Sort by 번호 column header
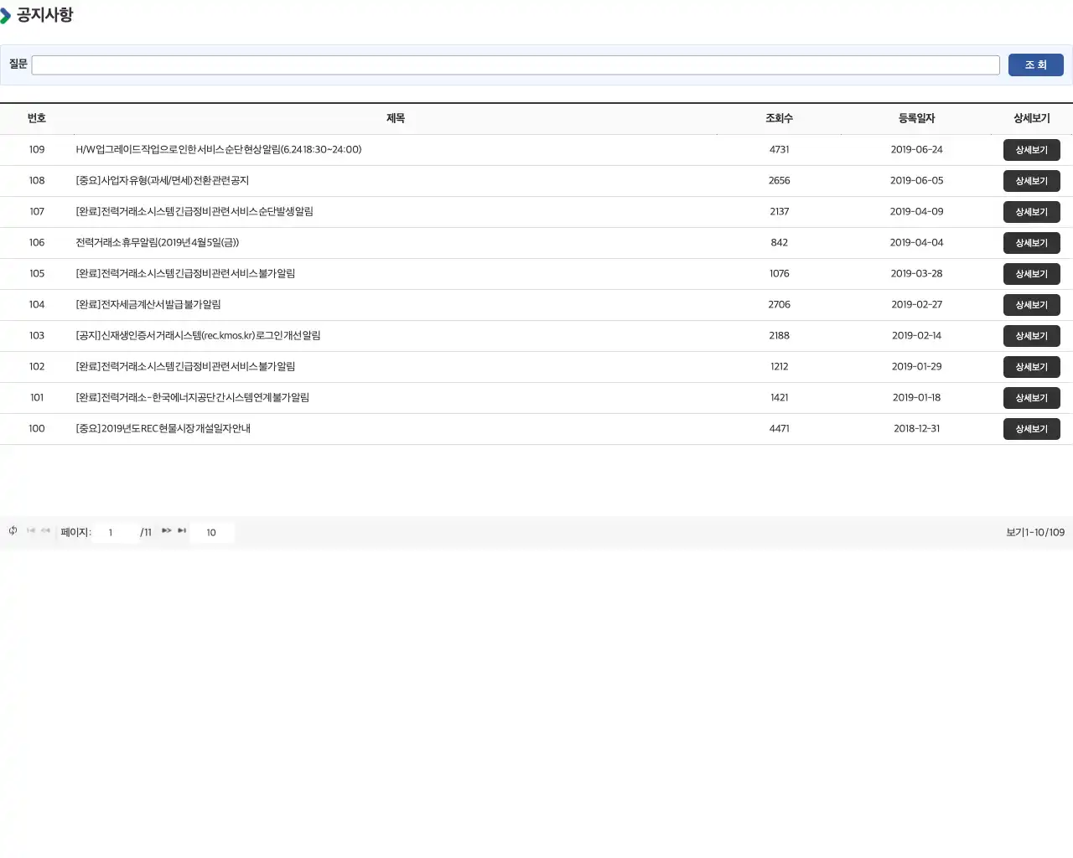Screen dimensions: 1073x858 pyautogui.click(x=37, y=118)
